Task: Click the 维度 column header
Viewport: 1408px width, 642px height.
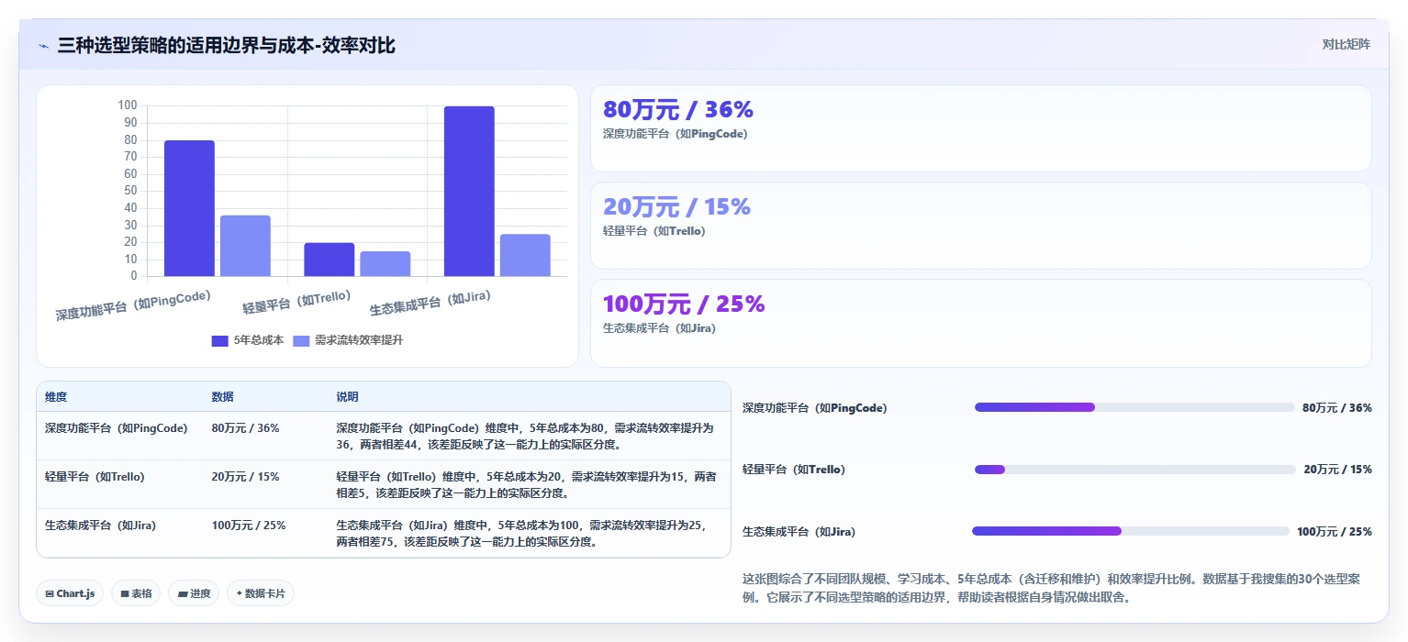Action: coord(56,397)
